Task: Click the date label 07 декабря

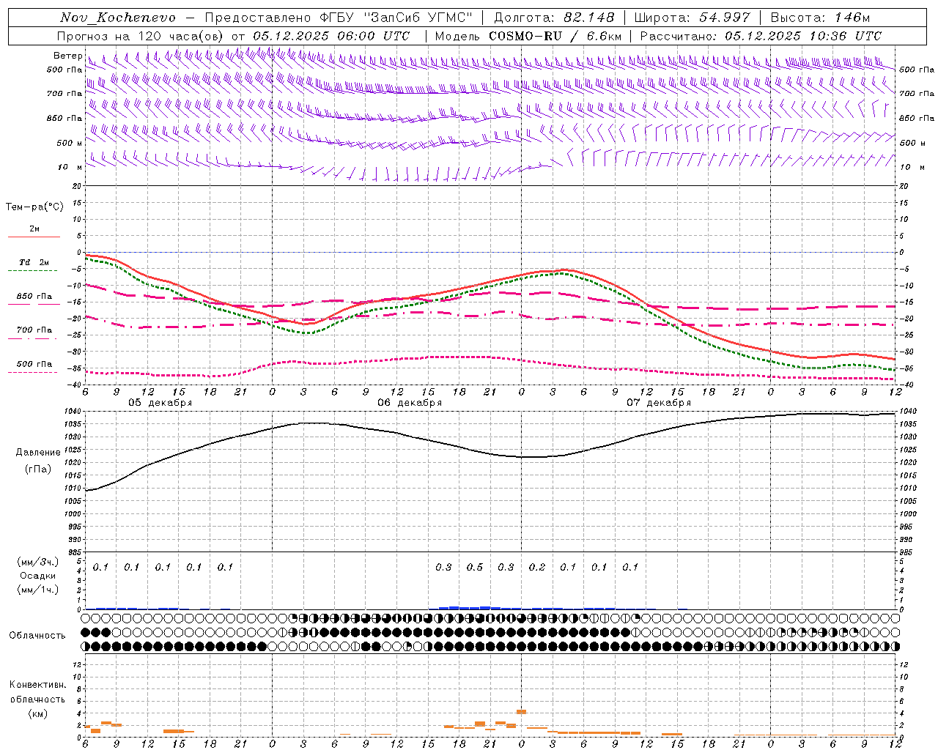Action: [659, 403]
